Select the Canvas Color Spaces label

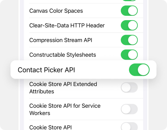coord(56,11)
